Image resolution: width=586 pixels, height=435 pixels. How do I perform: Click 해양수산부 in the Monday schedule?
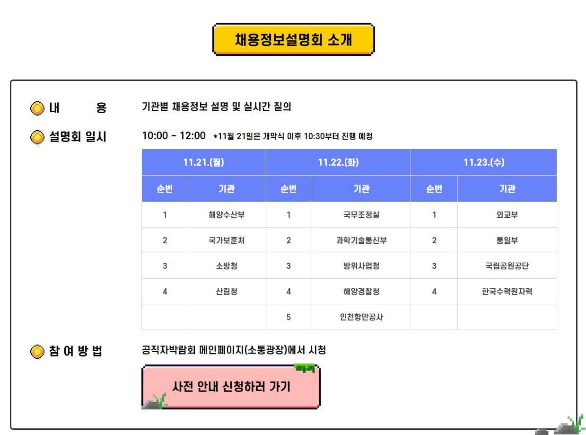tap(227, 215)
